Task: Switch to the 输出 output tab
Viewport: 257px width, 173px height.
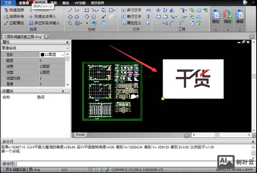Action: 66,3
